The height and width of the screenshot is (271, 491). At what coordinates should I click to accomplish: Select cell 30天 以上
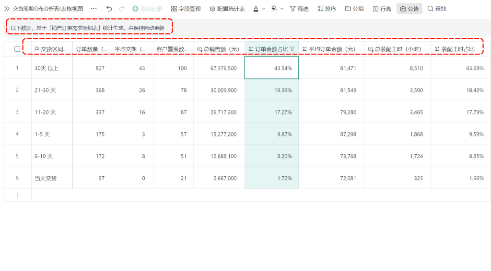(52, 68)
